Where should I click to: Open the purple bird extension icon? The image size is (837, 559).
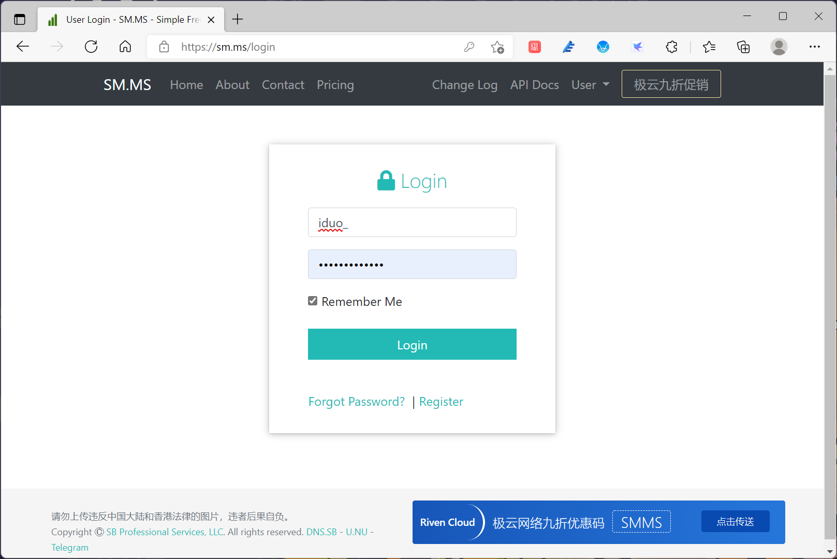click(637, 47)
